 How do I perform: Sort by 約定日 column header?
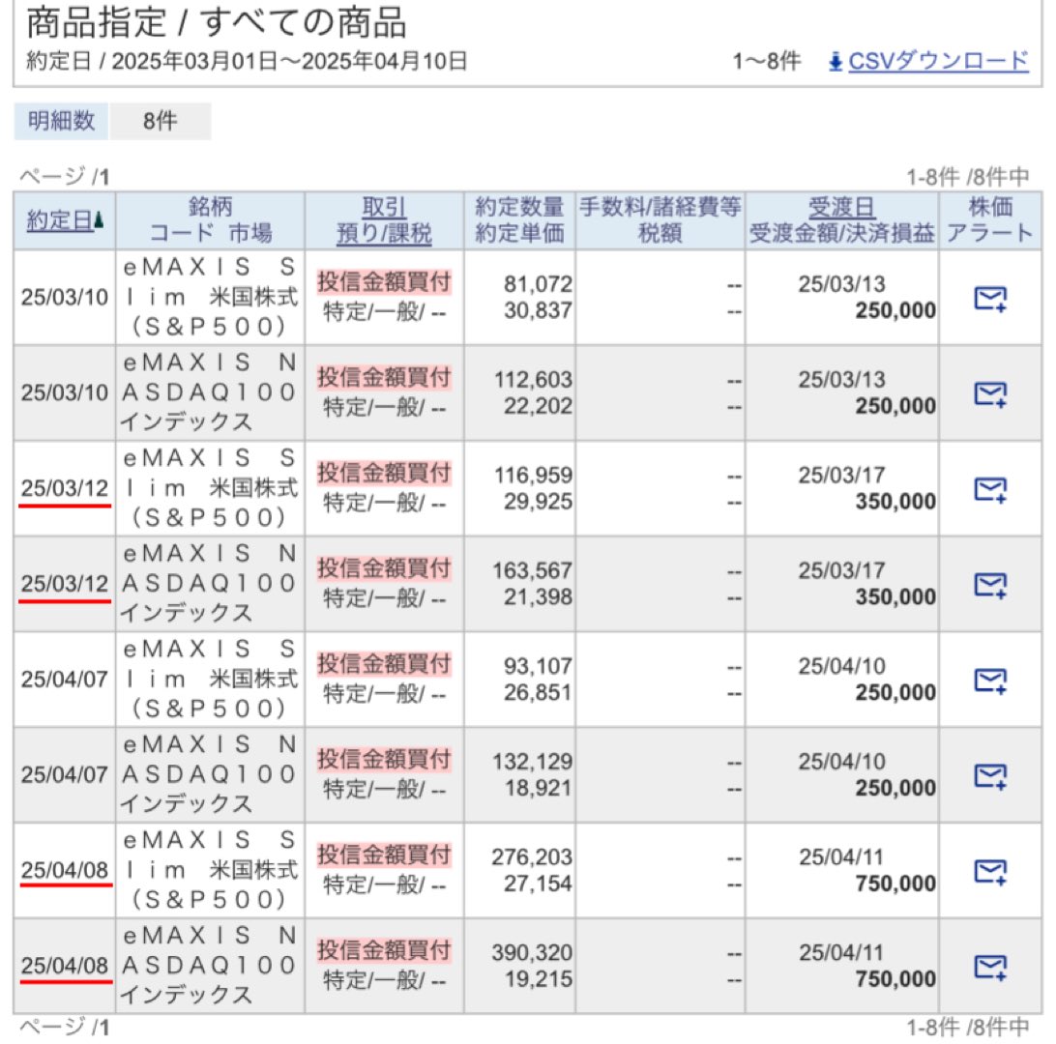59,220
